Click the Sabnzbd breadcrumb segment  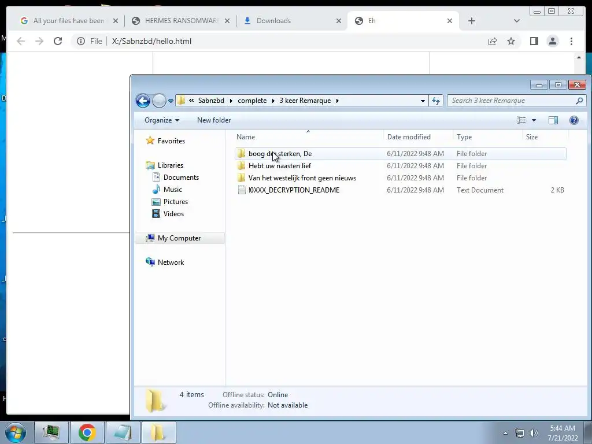(211, 101)
